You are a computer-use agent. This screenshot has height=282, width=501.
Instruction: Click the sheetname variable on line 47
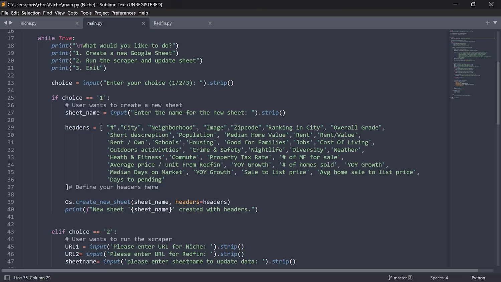click(80, 262)
